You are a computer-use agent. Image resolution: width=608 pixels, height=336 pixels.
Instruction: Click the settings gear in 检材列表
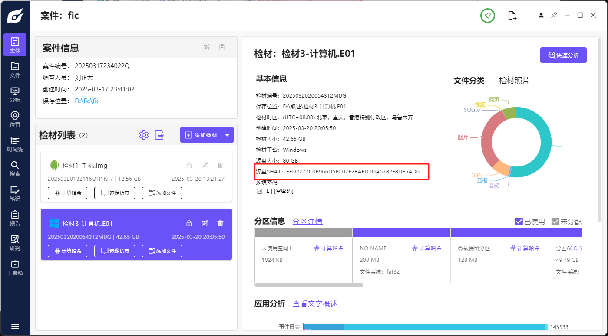pos(144,135)
